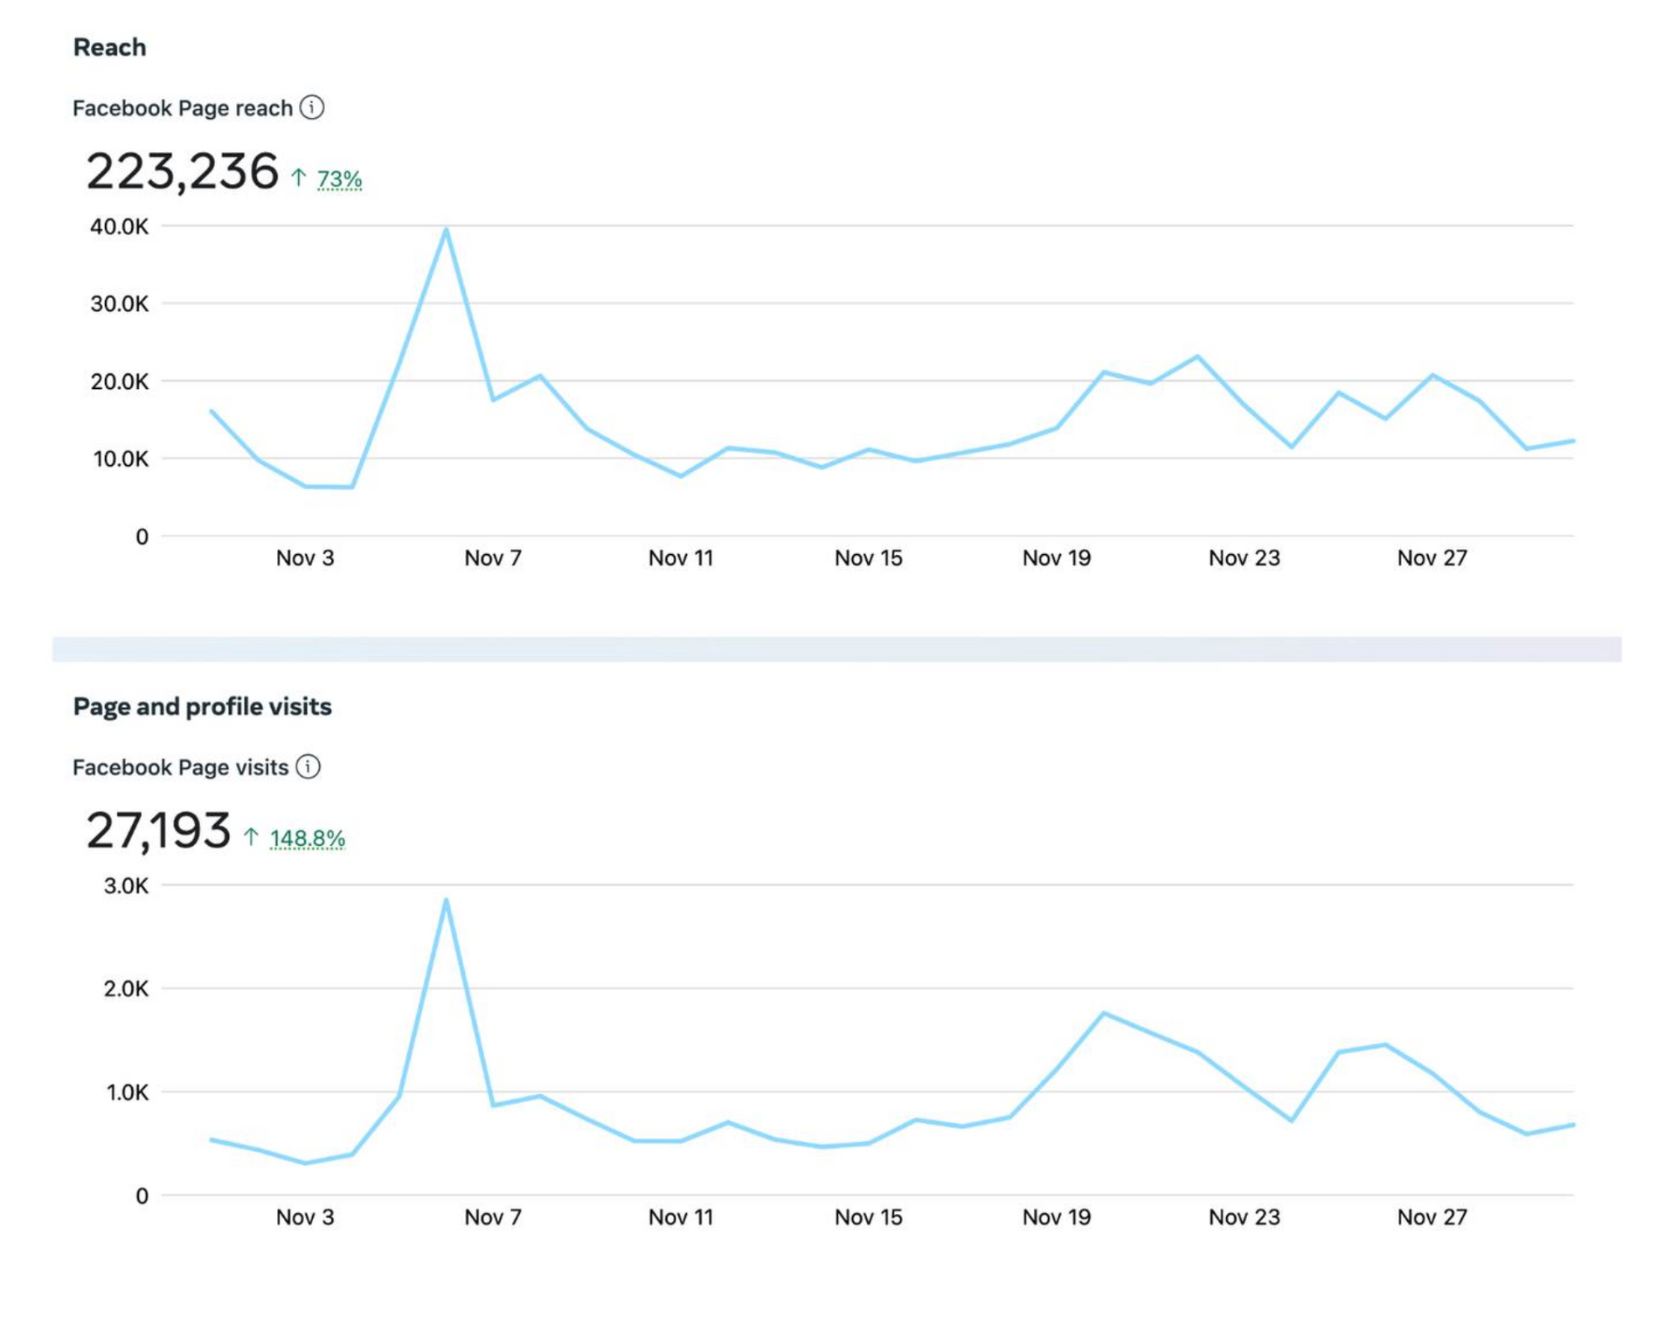
Task: Click the visits peak near Nov 20
Action: (1106, 1011)
